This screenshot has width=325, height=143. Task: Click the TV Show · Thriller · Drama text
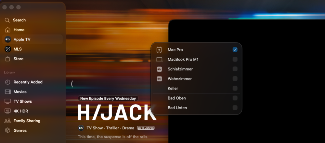tap(110, 128)
